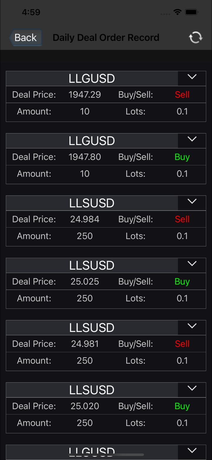Tap the Daily Deal Order Record title
Viewport: 212px width, 460px height.
tap(106, 37)
